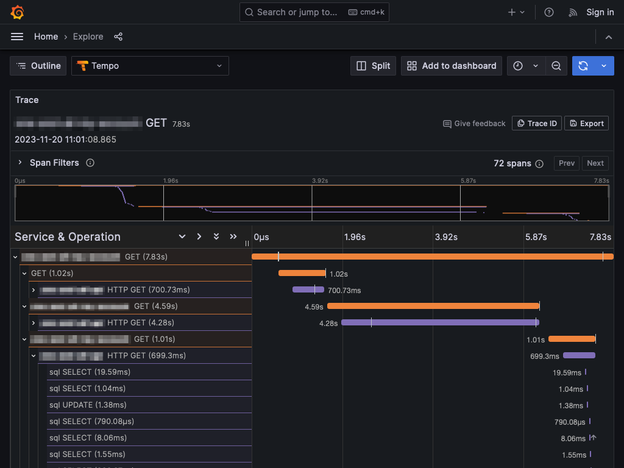Collapse all spans with double-right chevron
624x468 pixels.
(x=233, y=236)
